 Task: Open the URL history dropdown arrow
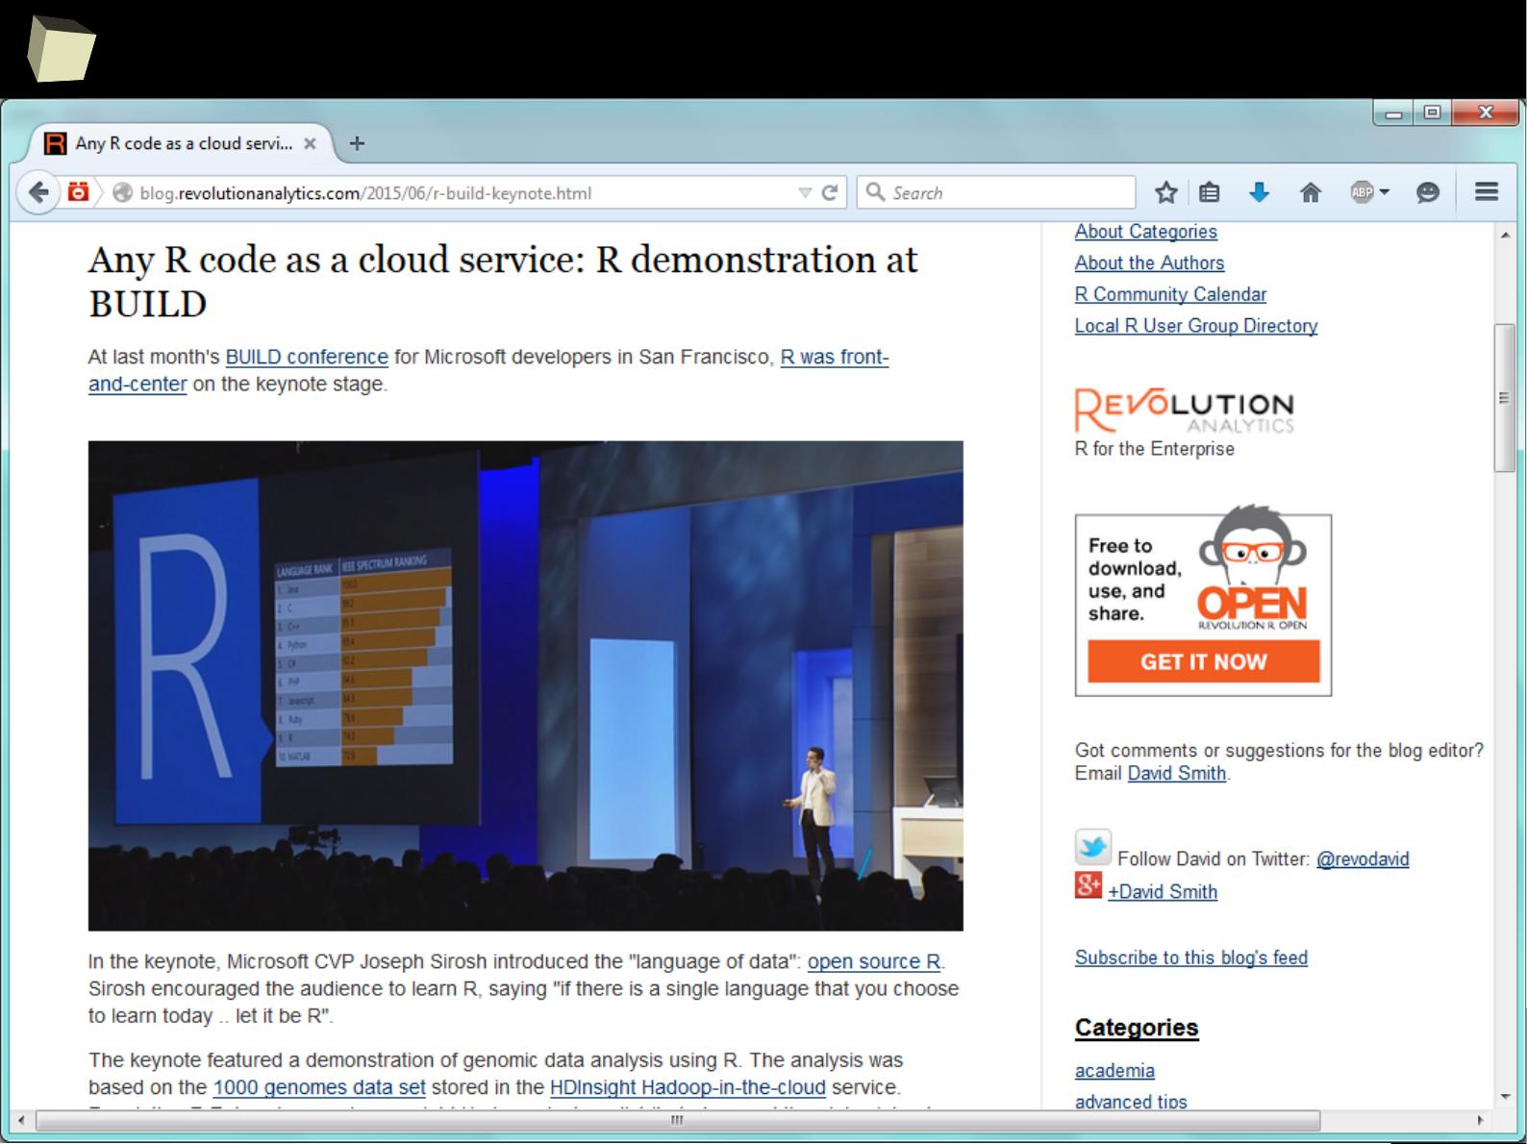805,193
